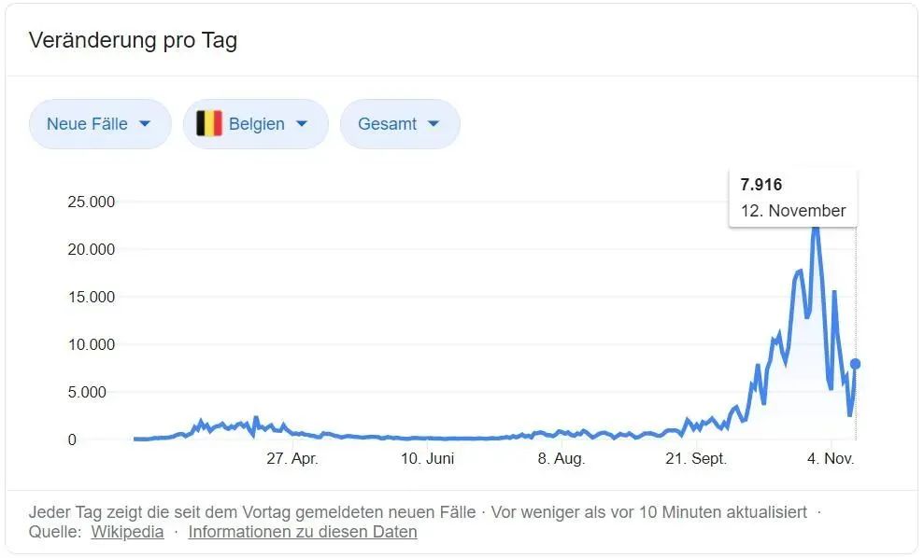Click the 10.000 y-axis label
Image resolution: width=924 pixels, height=558 pixels.
92,344
